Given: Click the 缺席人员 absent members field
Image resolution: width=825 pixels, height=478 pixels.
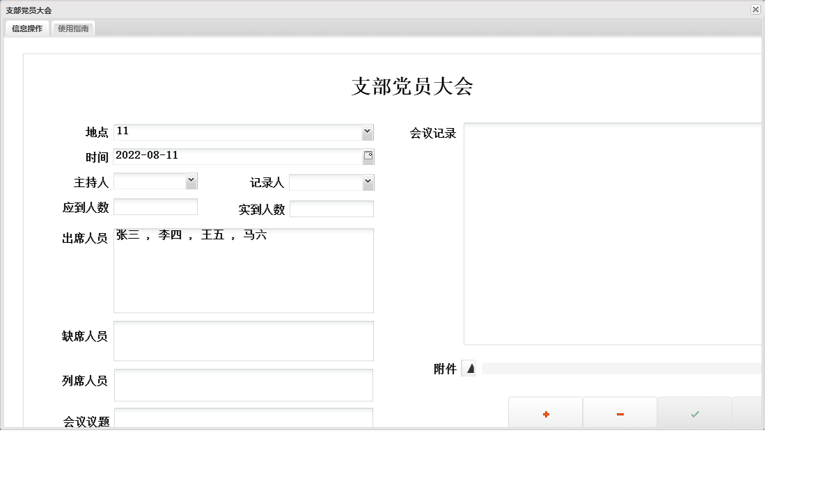Looking at the screenshot, I should pos(244,340).
